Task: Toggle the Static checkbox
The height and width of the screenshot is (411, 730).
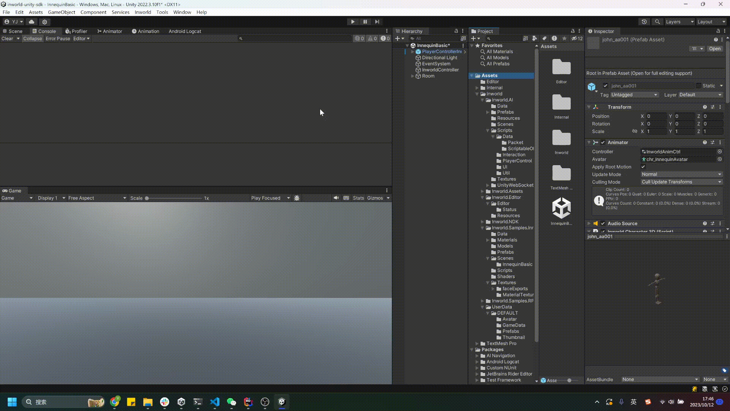Action: tap(698, 86)
